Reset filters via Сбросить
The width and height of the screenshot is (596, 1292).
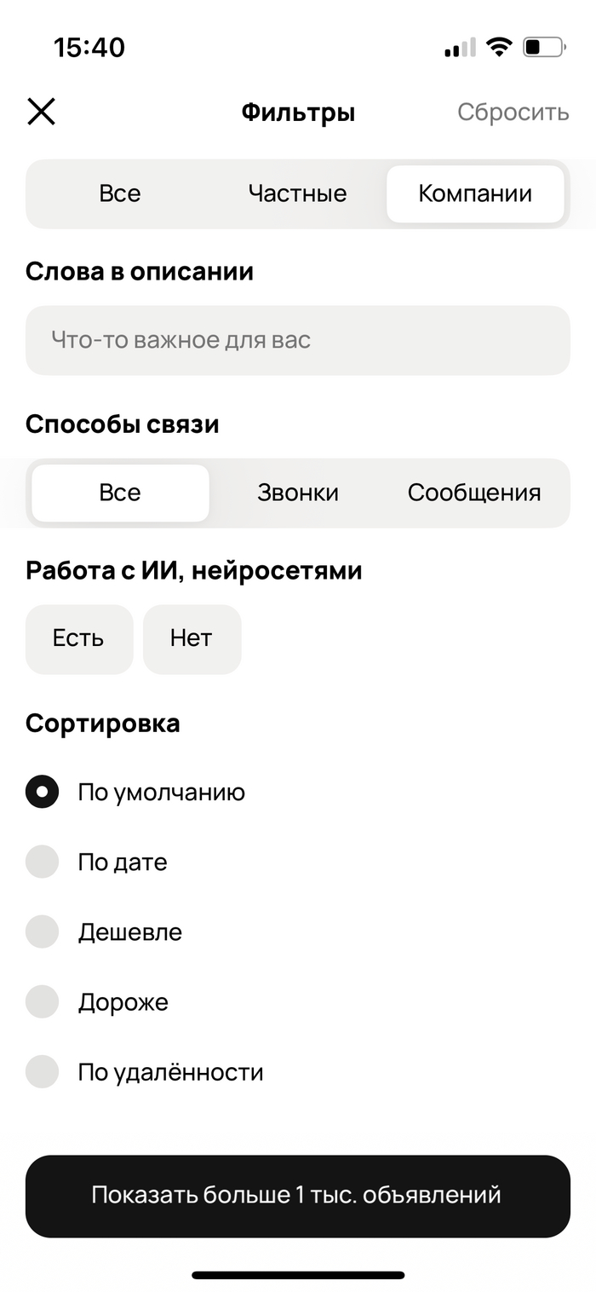(513, 112)
